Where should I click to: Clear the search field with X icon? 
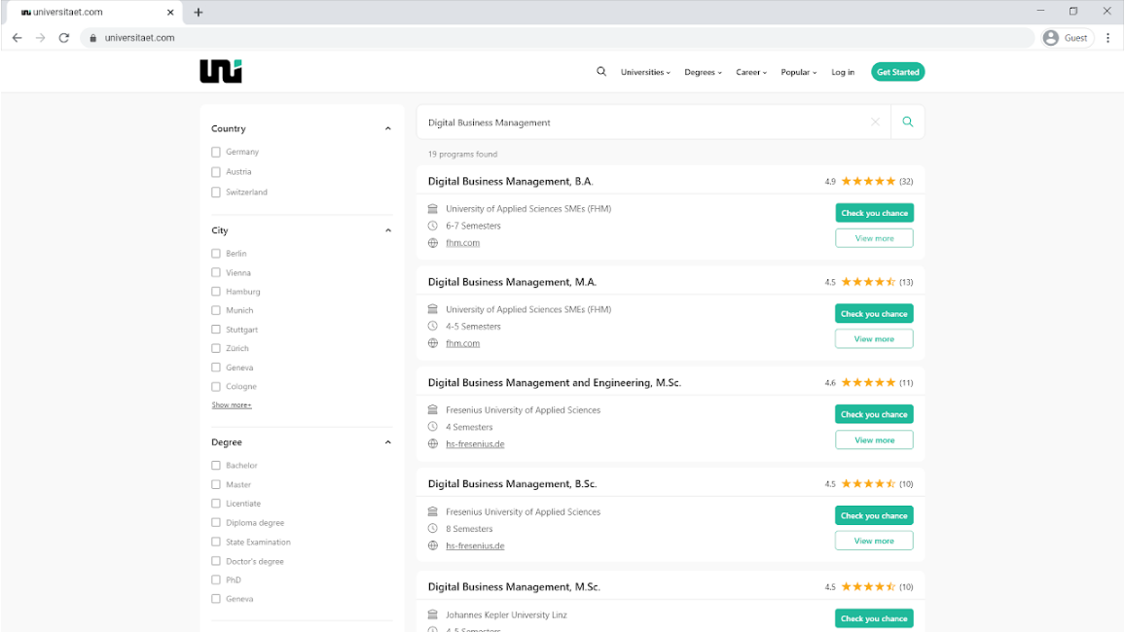pos(875,122)
